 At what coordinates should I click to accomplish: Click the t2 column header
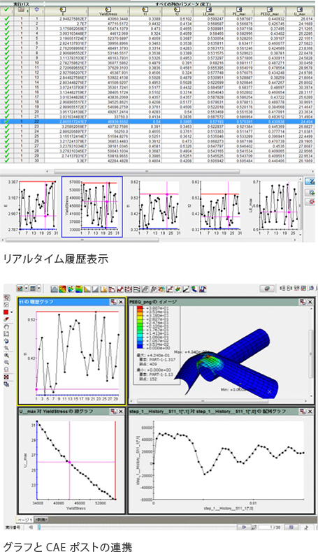point(177,11)
